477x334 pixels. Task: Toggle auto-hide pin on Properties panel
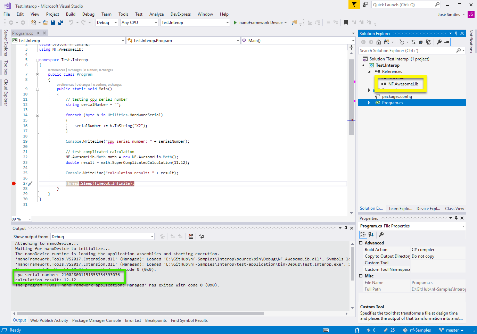point(456,218)
